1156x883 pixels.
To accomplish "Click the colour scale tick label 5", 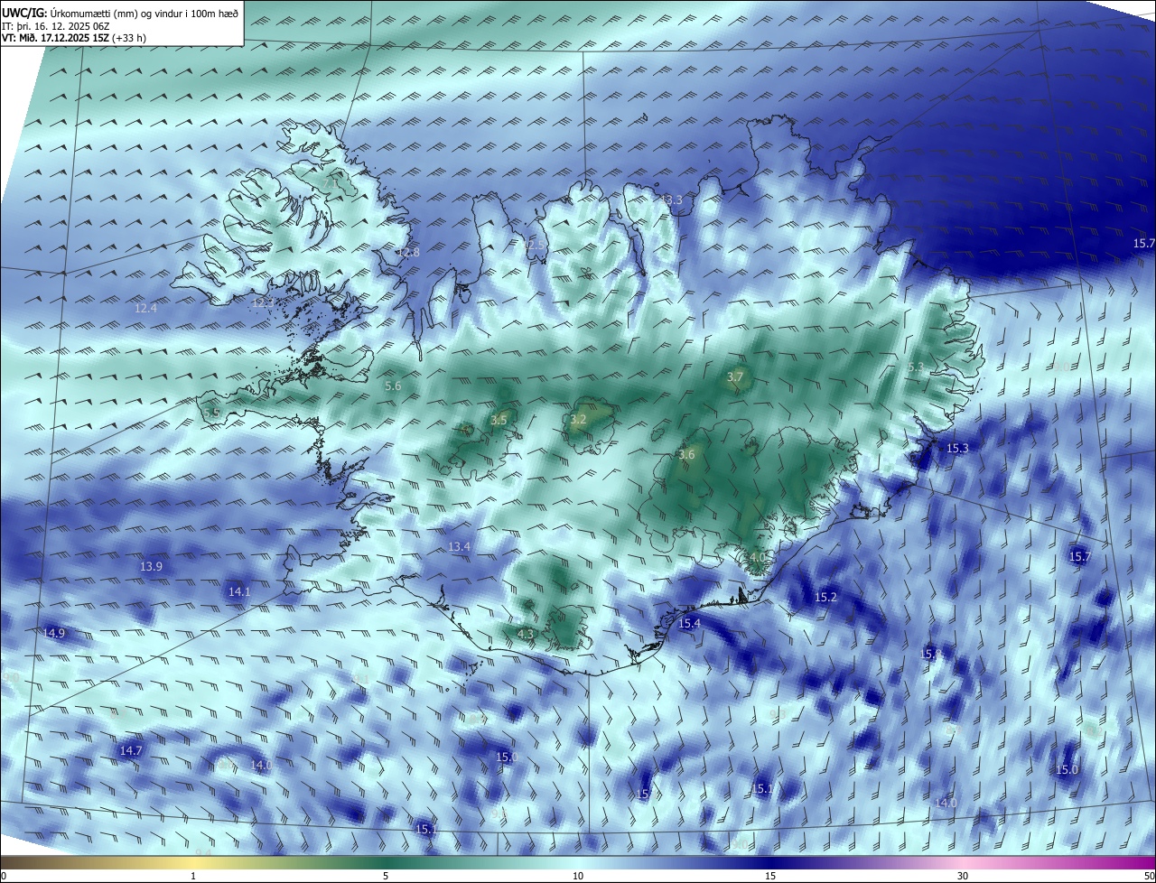I will (x=386, y=876).
